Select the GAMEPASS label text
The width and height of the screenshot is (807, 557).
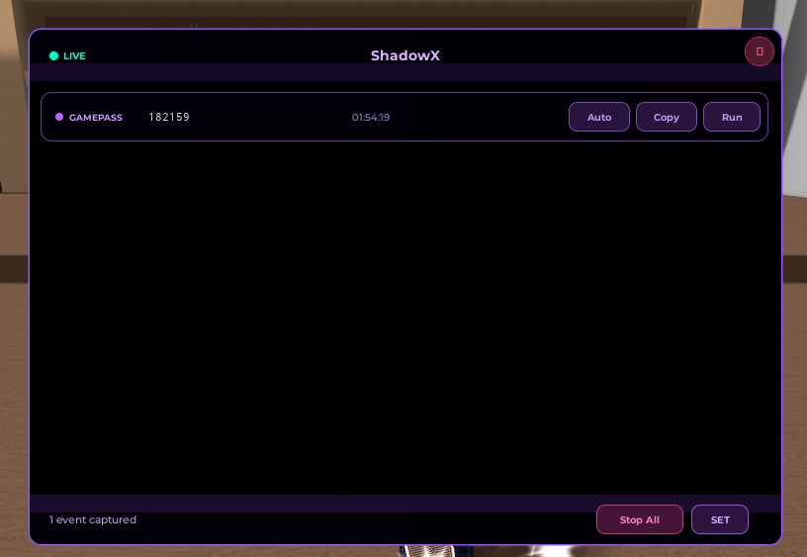point(96,118)
